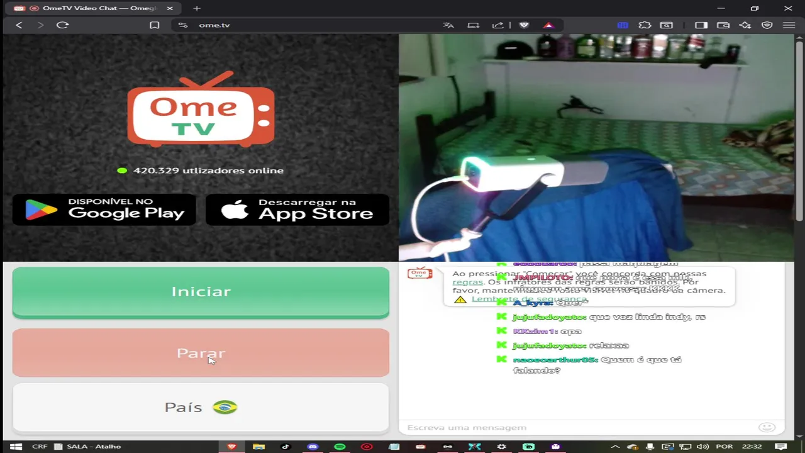Open the Brave VPN icon in toolbar

[767, 25]
